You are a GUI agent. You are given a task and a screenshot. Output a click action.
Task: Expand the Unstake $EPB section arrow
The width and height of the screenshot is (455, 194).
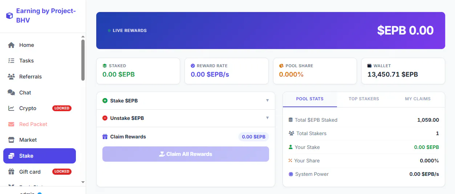pos(267,118)
